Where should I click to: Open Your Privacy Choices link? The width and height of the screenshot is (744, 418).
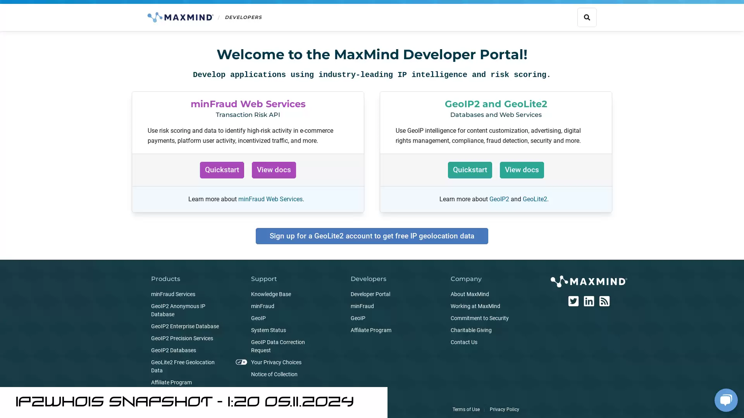coord(276,362)
